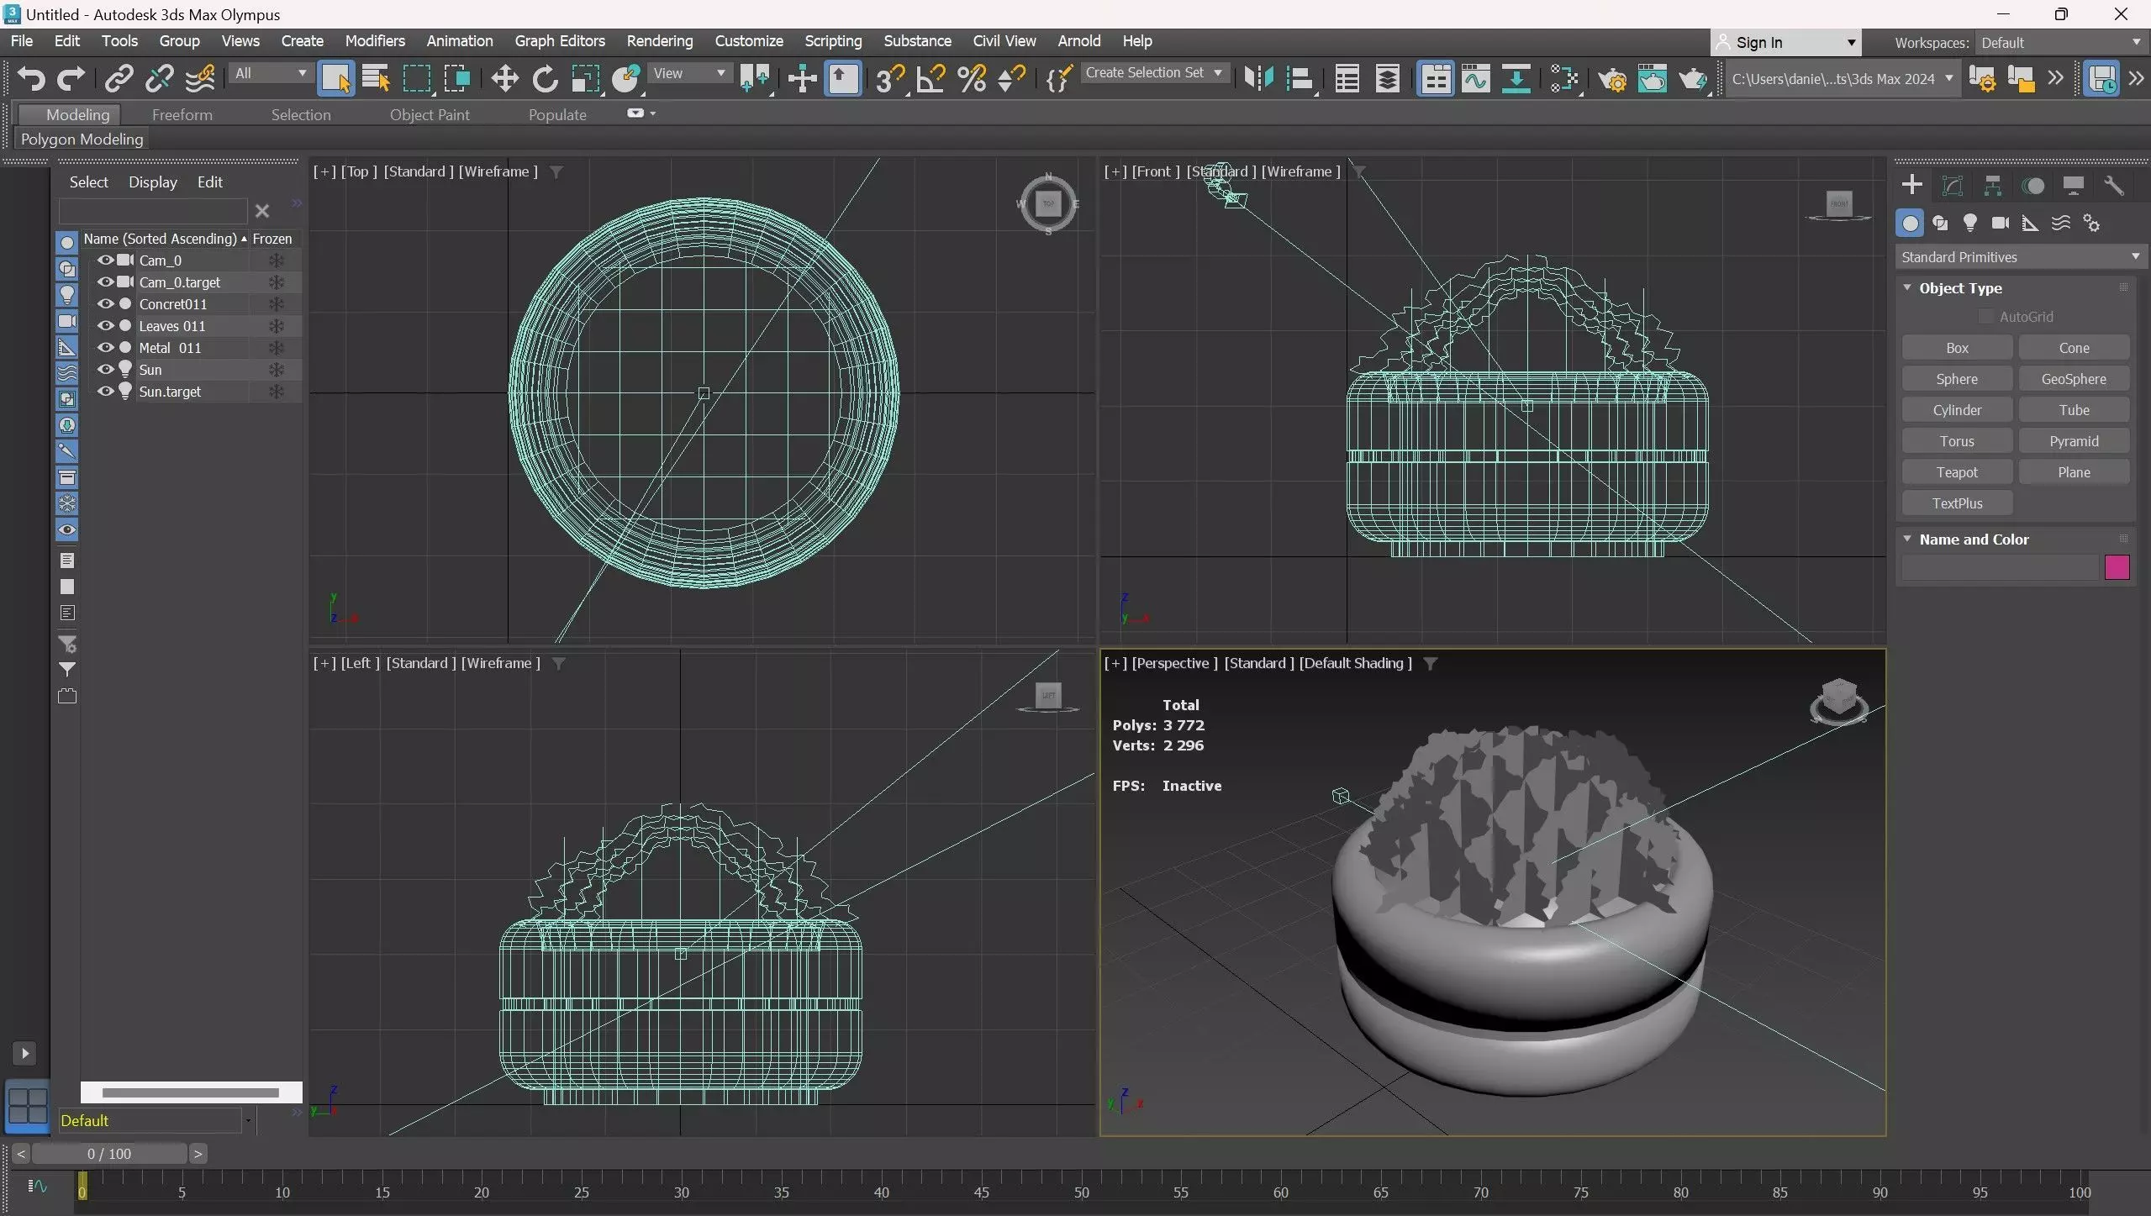Click the Undo arrow icon
This screenshot has width=2151, height=1216.
coord(31,79)
